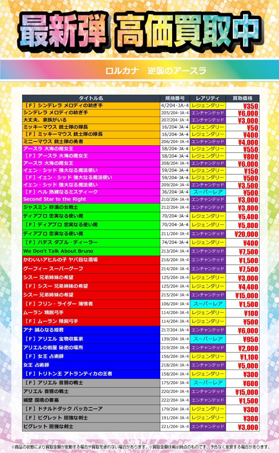Click the ¥2,000 price
The width and height of the screenshot is (279, 453).
tap(248, 348)
